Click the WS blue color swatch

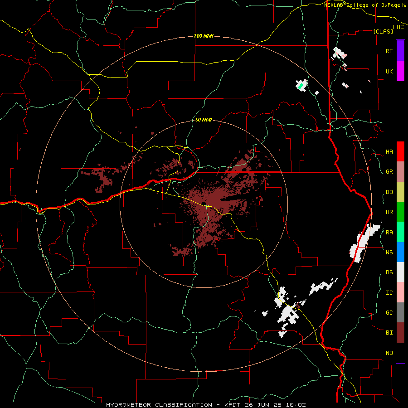point(400,252)
